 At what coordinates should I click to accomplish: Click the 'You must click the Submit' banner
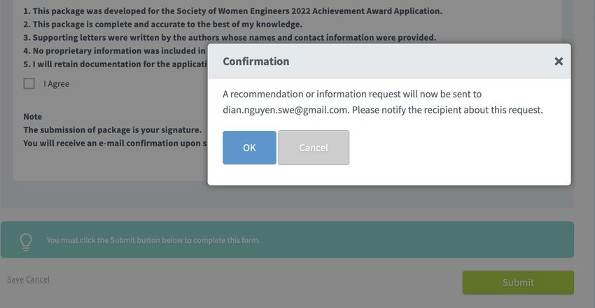point(287,239)
